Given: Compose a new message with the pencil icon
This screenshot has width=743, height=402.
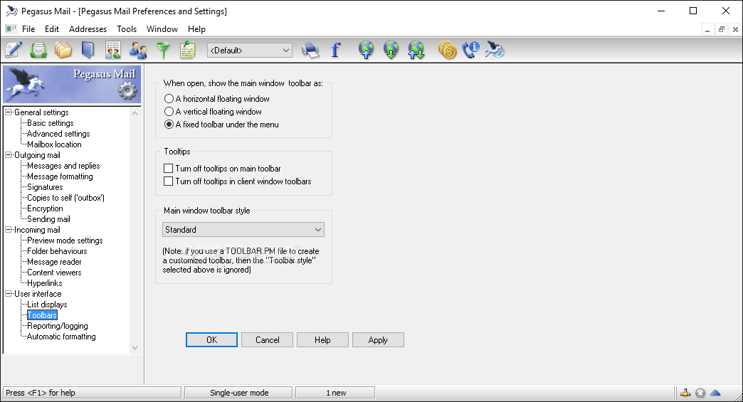Looking at the screenshot, I should [x=14, y=50].
